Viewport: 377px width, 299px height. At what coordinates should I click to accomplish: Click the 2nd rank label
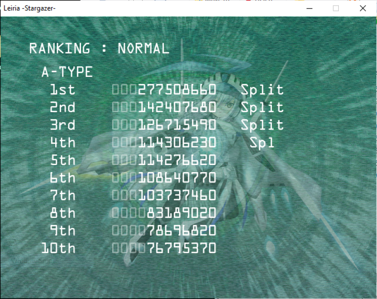[63, 107]
